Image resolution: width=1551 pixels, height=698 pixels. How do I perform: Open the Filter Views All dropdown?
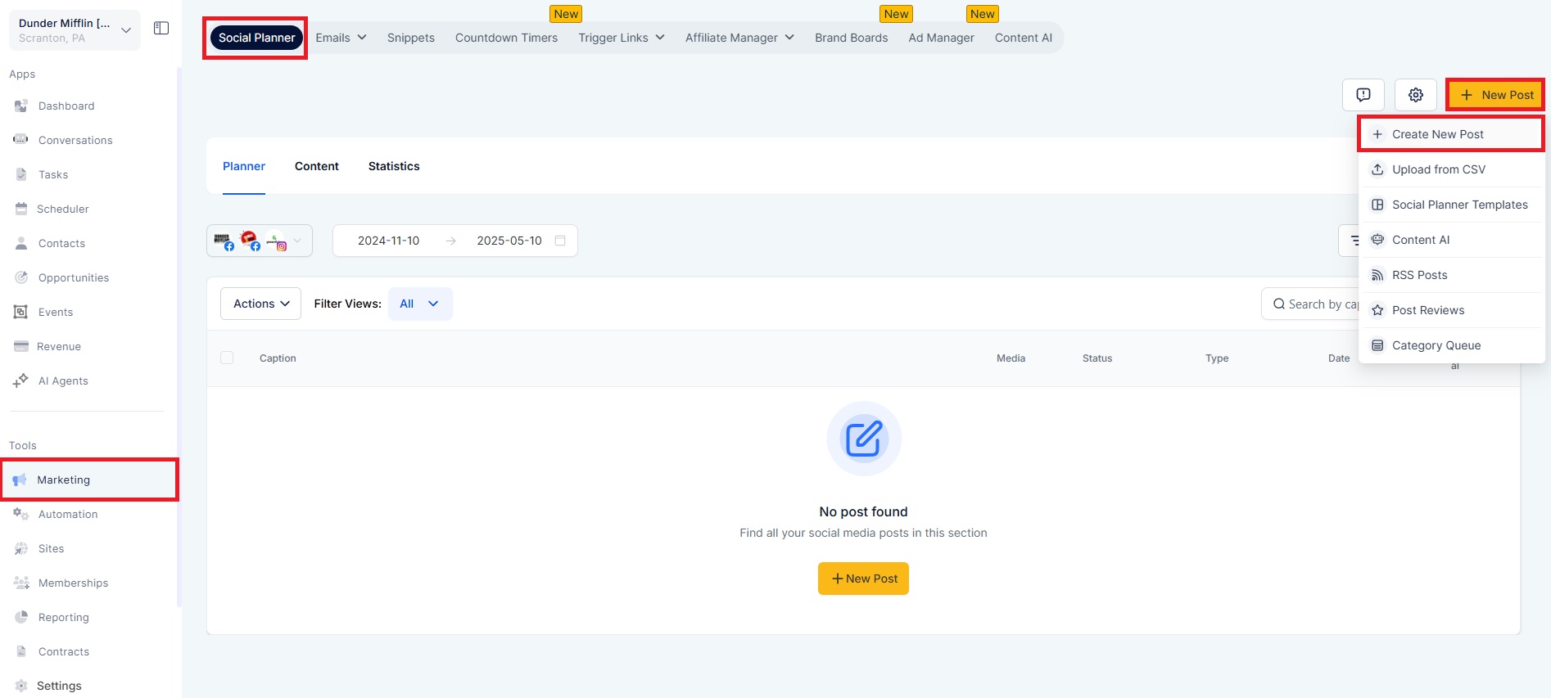tap(420, 304)
